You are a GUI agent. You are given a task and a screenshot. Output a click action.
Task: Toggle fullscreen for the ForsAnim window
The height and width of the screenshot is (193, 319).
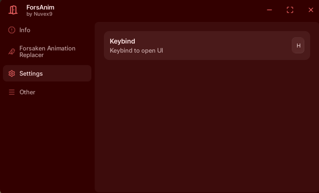(290, 10)
